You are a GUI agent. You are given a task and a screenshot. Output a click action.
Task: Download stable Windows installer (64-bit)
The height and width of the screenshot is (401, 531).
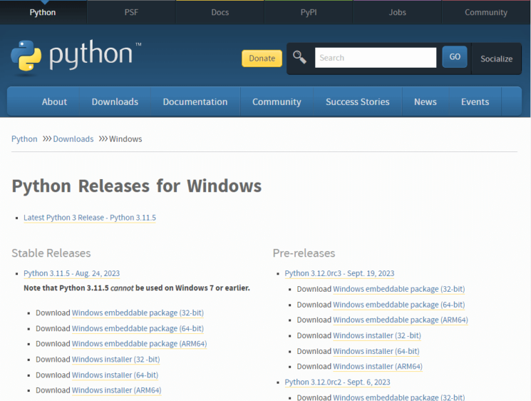click(x=115, y=375)
